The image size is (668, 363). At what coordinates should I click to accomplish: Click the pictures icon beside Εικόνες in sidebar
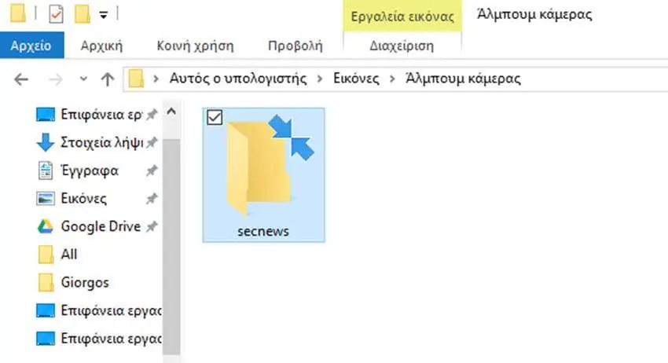point(46,199)
